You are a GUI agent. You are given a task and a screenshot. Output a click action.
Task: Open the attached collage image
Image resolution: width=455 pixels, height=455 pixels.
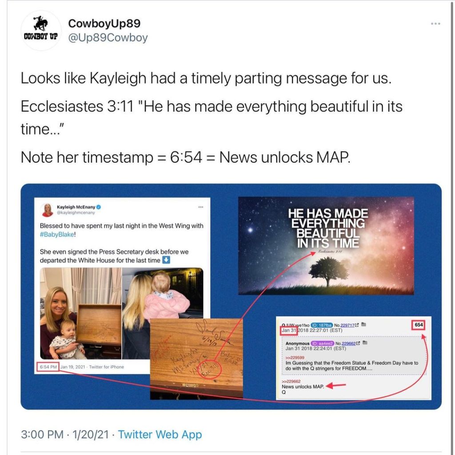[231, 296]
